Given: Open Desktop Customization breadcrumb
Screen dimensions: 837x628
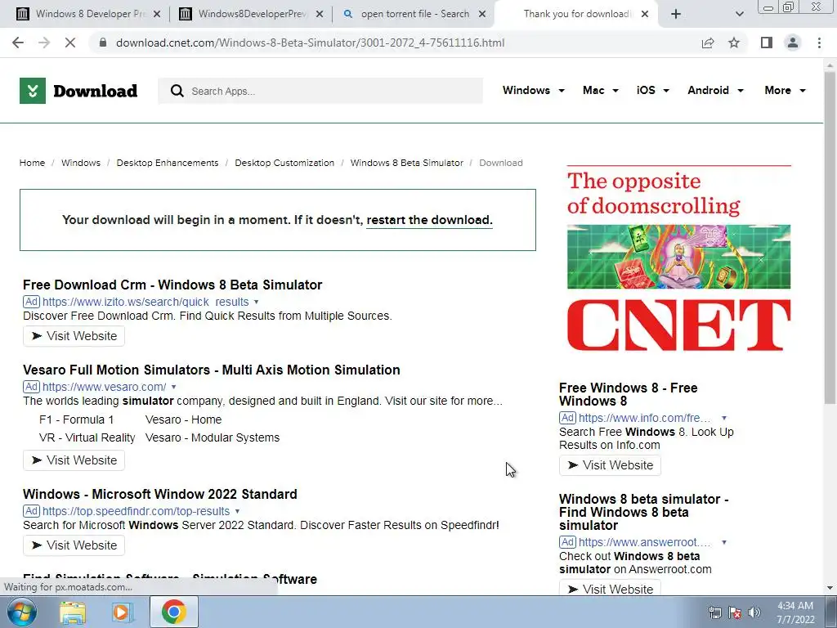Looking at the screenshot, I should click(x=284, y=163).
